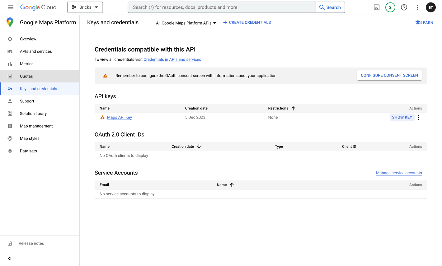Open Manage service accounts link
The height and width of the screenshot is (266, 442).
click(x=399, y=173)
